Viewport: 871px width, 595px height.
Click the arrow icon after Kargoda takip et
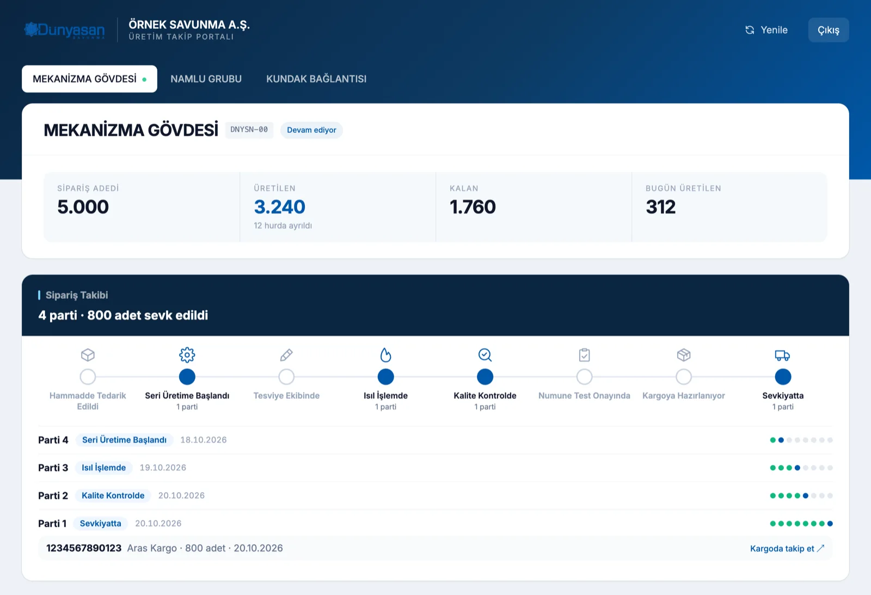pyautogui.click(x=821, y=548)
